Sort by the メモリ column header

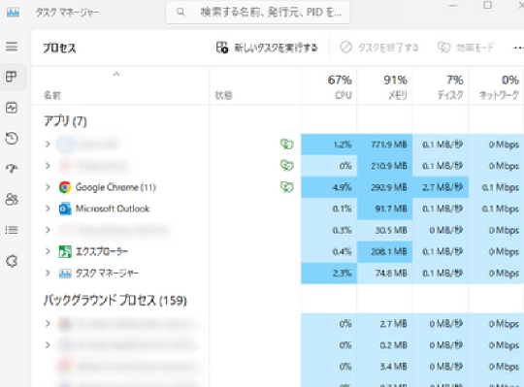(x=384, y=86)
